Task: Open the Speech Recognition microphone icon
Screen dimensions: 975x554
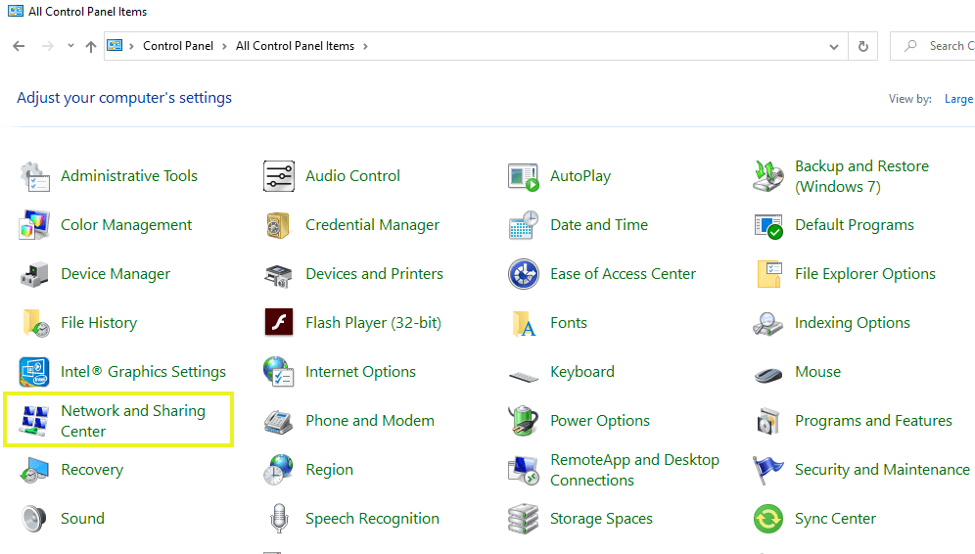Action: 279,519
